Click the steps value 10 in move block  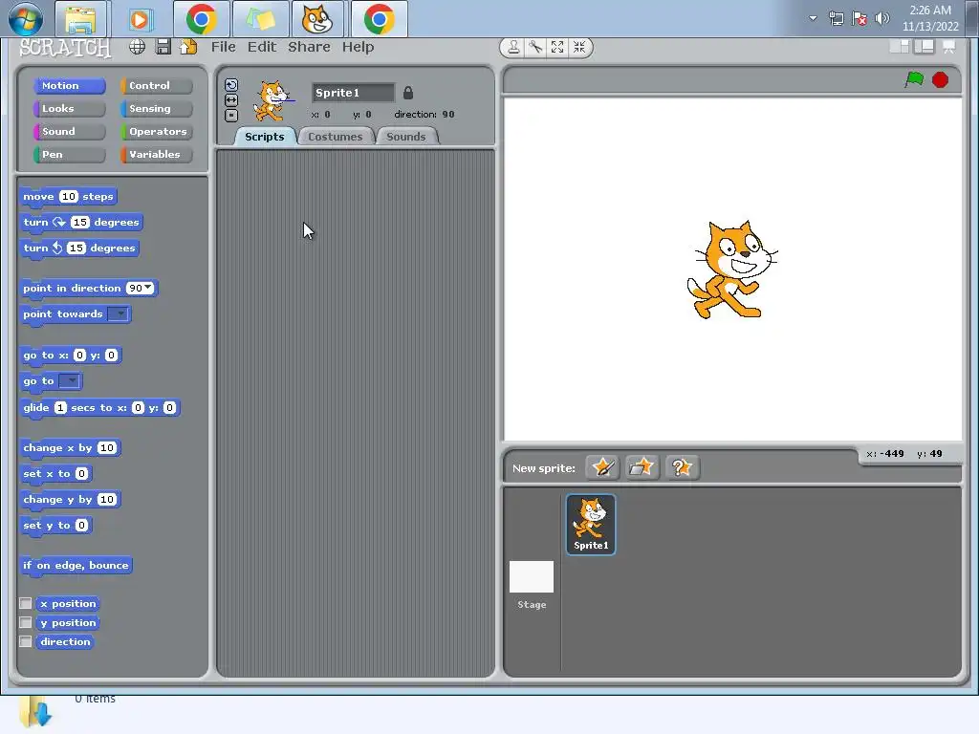pyautogui.click(x=68, y=197)
